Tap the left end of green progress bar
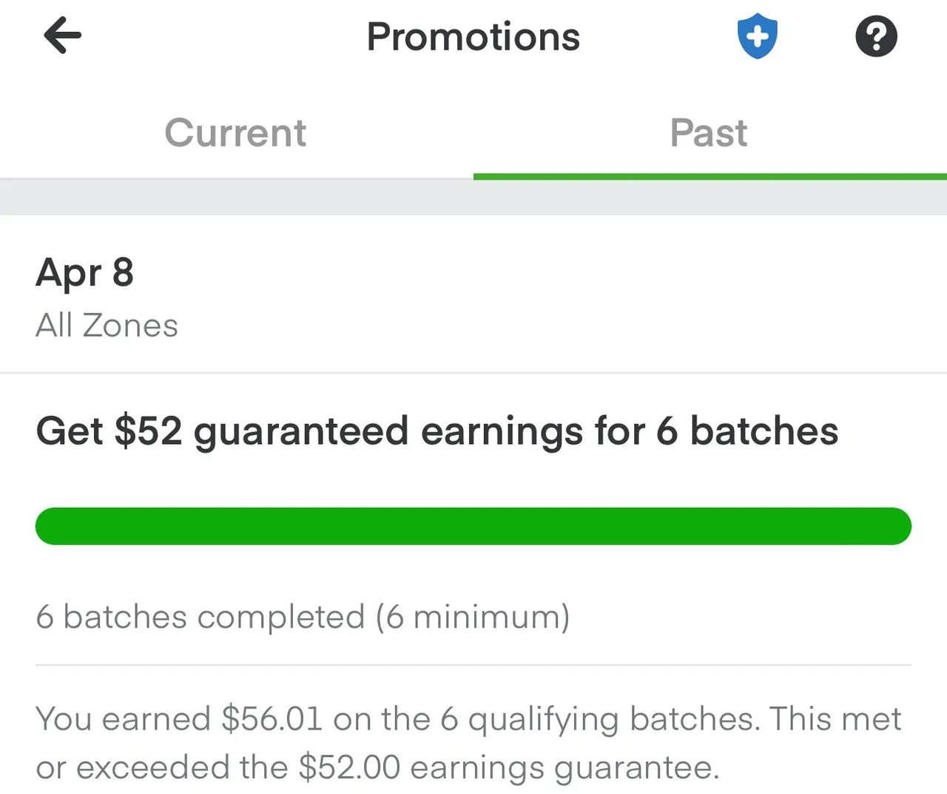The height and width of the screenshot is (794, 947). coord(50,526)
